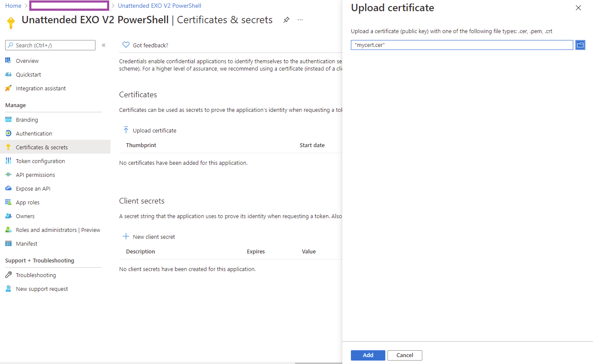Viewport: 593px width, 364px height.
Task: Click the Certificates & secrets key icon
Action: pyautogui.click(x=8, y=147)
